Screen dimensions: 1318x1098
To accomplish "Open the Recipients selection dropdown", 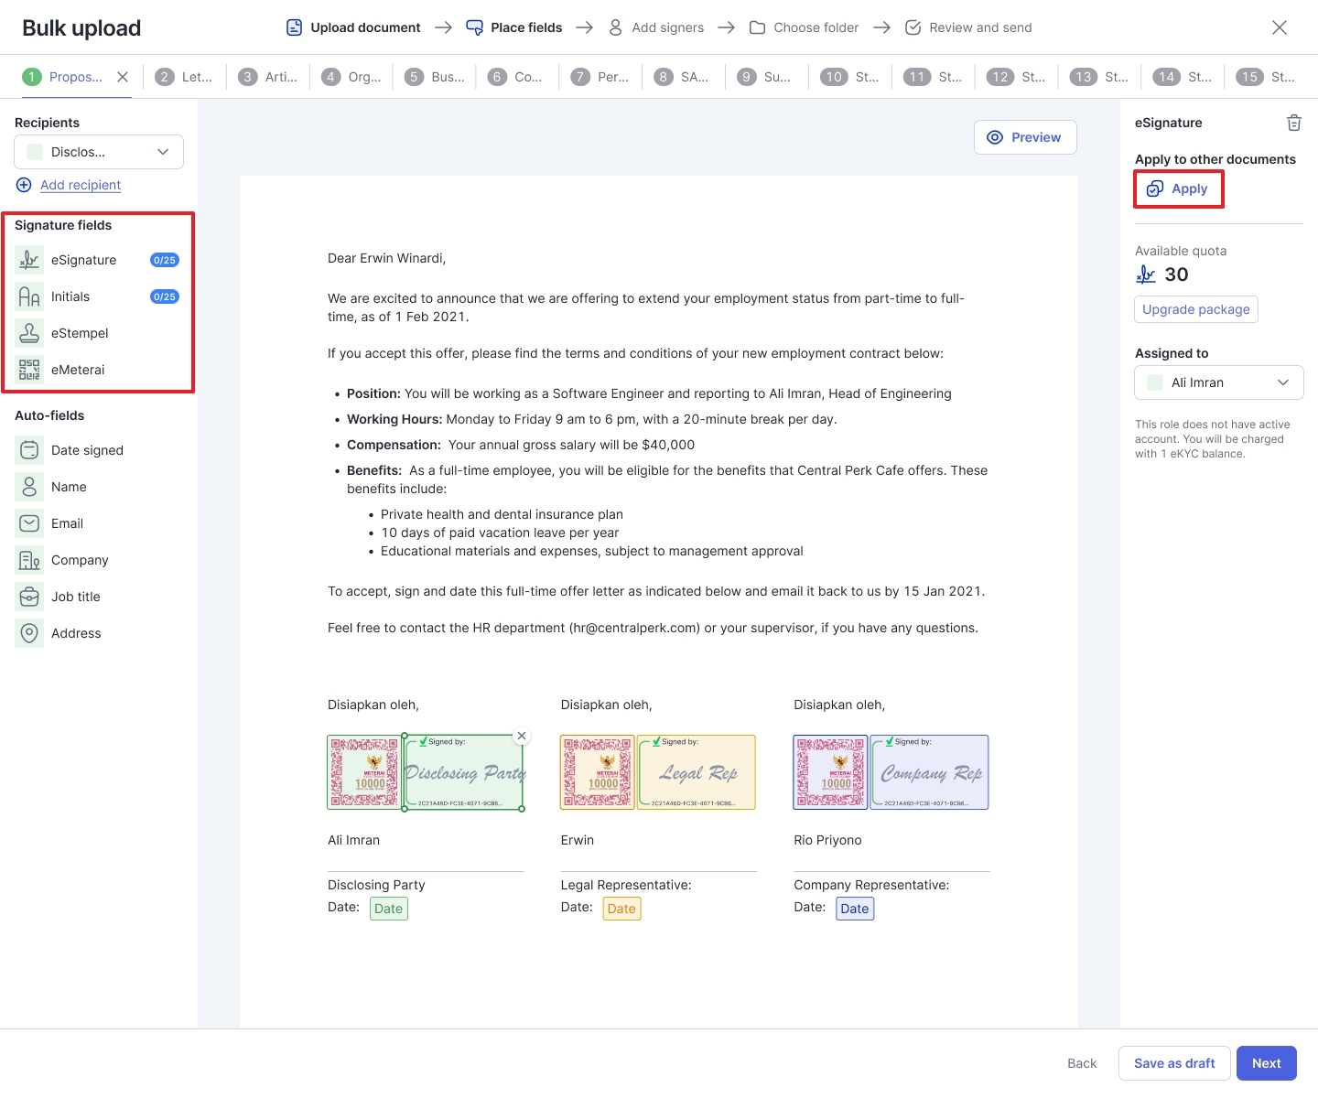I will (98, 151).
